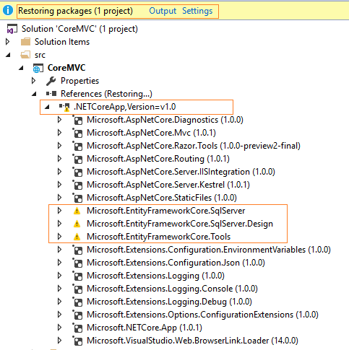Open the Output link in notification bar
Image resolution: width=349 pixels, height=350 pixels.
pos(163,11)
